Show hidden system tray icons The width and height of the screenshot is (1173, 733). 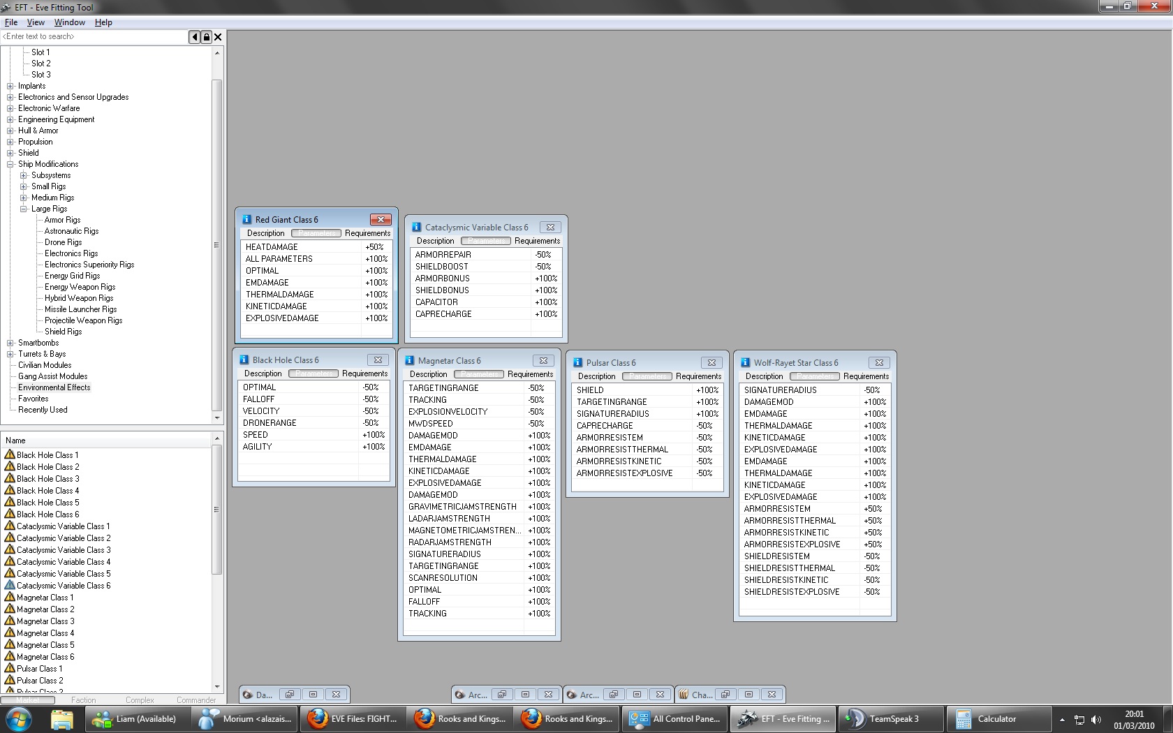click(1062, 720)
